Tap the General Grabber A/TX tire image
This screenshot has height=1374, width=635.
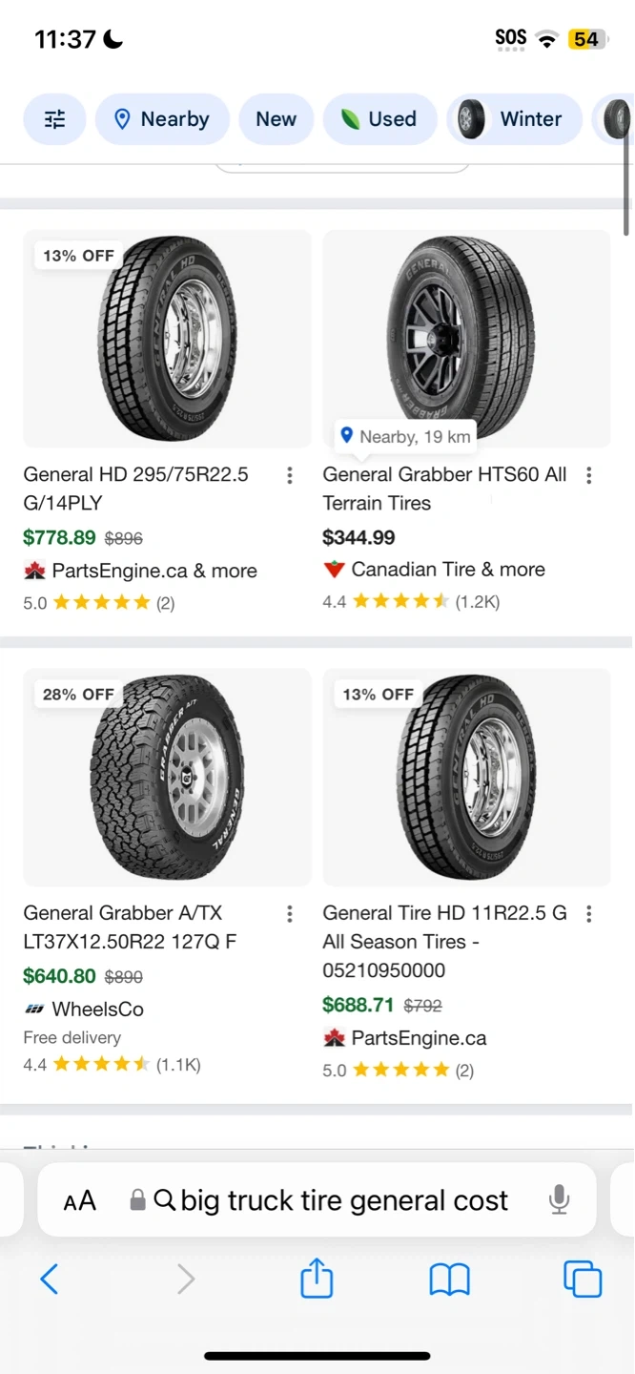(167, 777)
